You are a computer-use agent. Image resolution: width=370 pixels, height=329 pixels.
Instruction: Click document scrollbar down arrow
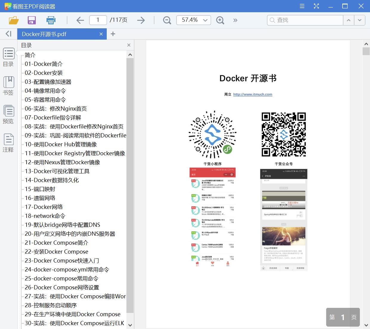click(x=366, y=325)
